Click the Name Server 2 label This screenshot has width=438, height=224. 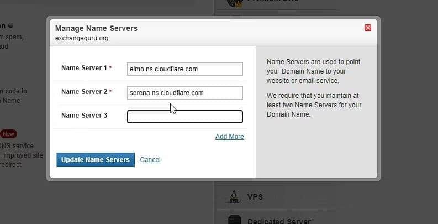84,92
